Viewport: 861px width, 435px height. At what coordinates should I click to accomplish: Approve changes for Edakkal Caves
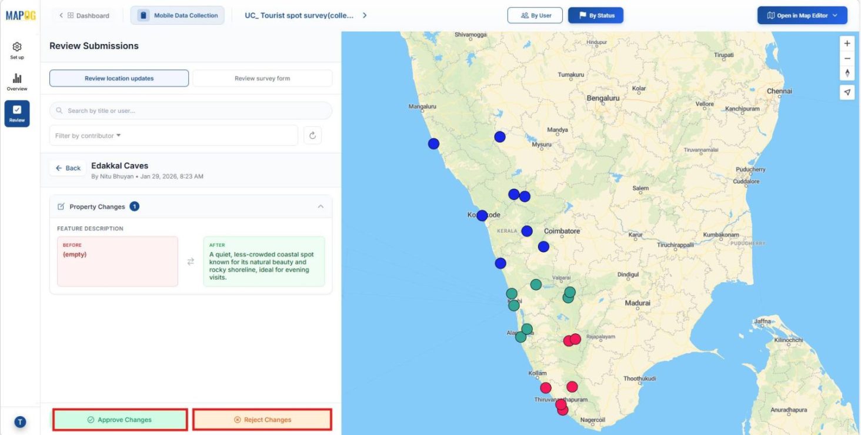[119, 419]
